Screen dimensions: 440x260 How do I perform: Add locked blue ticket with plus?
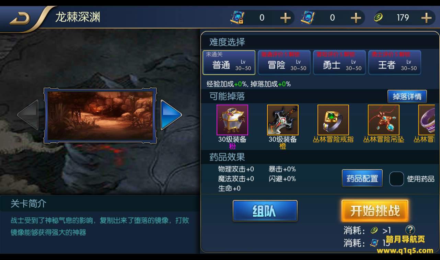[x=285, y=18]
